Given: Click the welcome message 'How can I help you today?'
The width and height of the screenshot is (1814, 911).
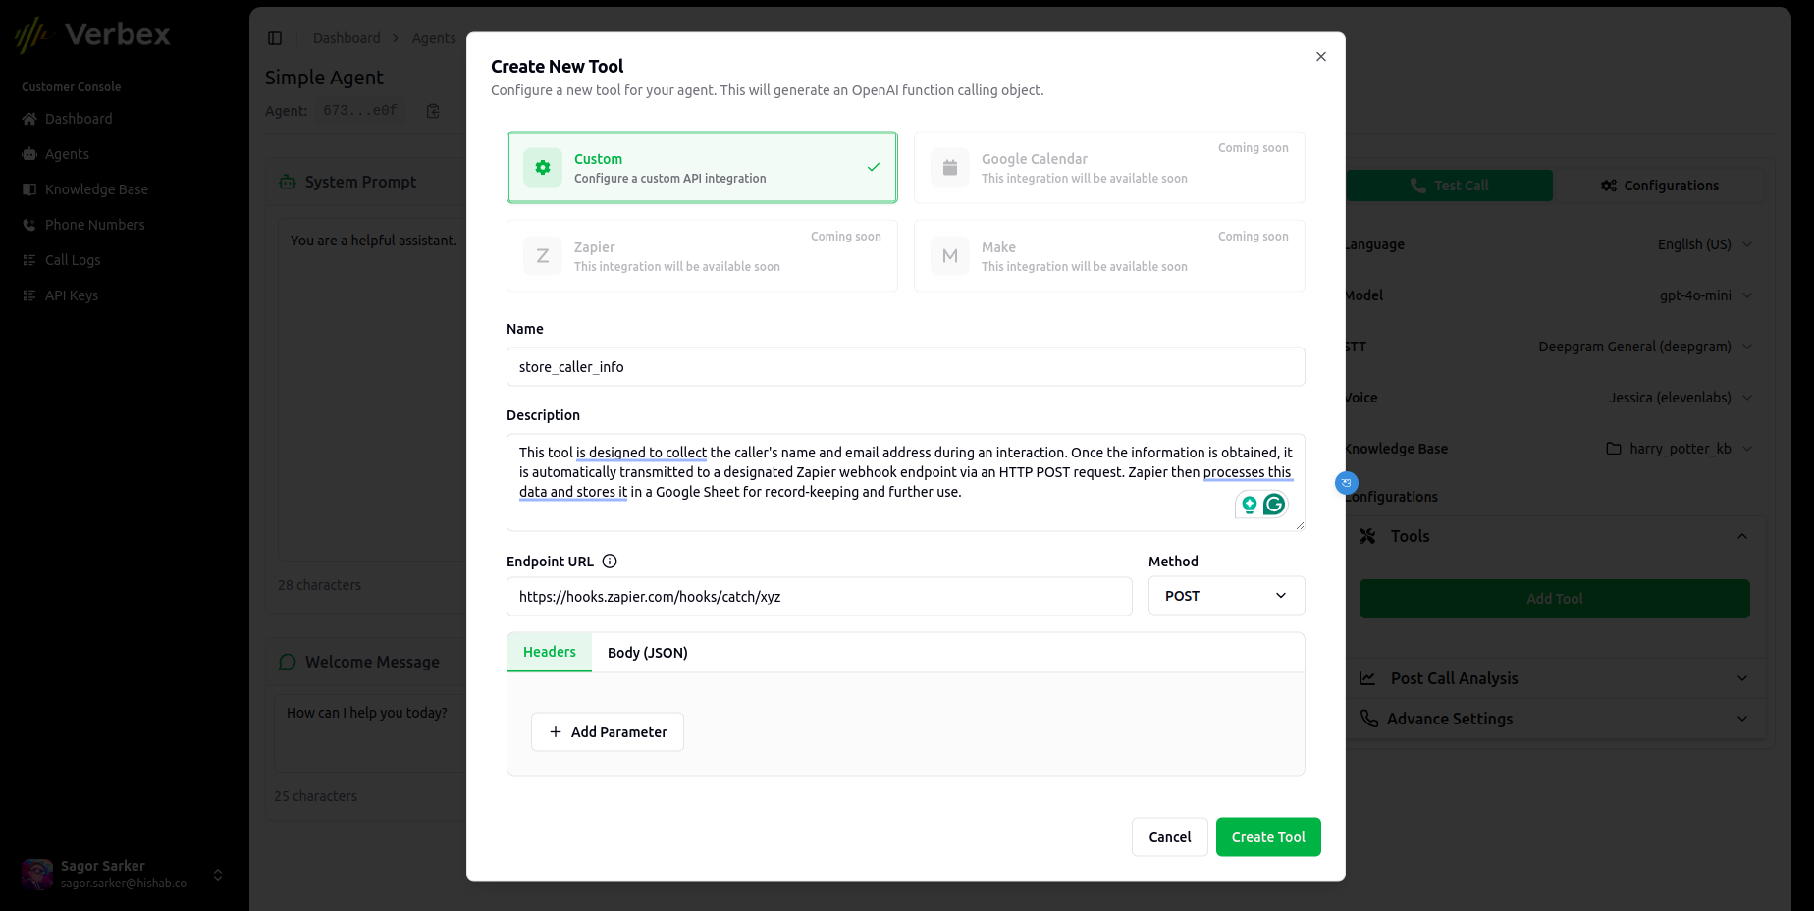Looking at the screenshot, I should [x=367, y=713].
